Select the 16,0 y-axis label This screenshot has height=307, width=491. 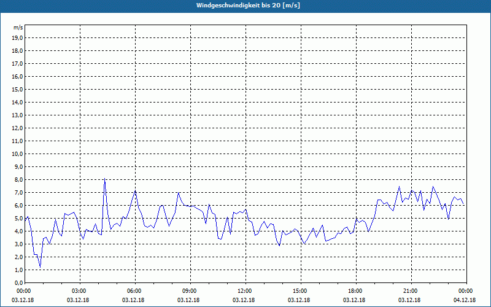tap(17, 76)
